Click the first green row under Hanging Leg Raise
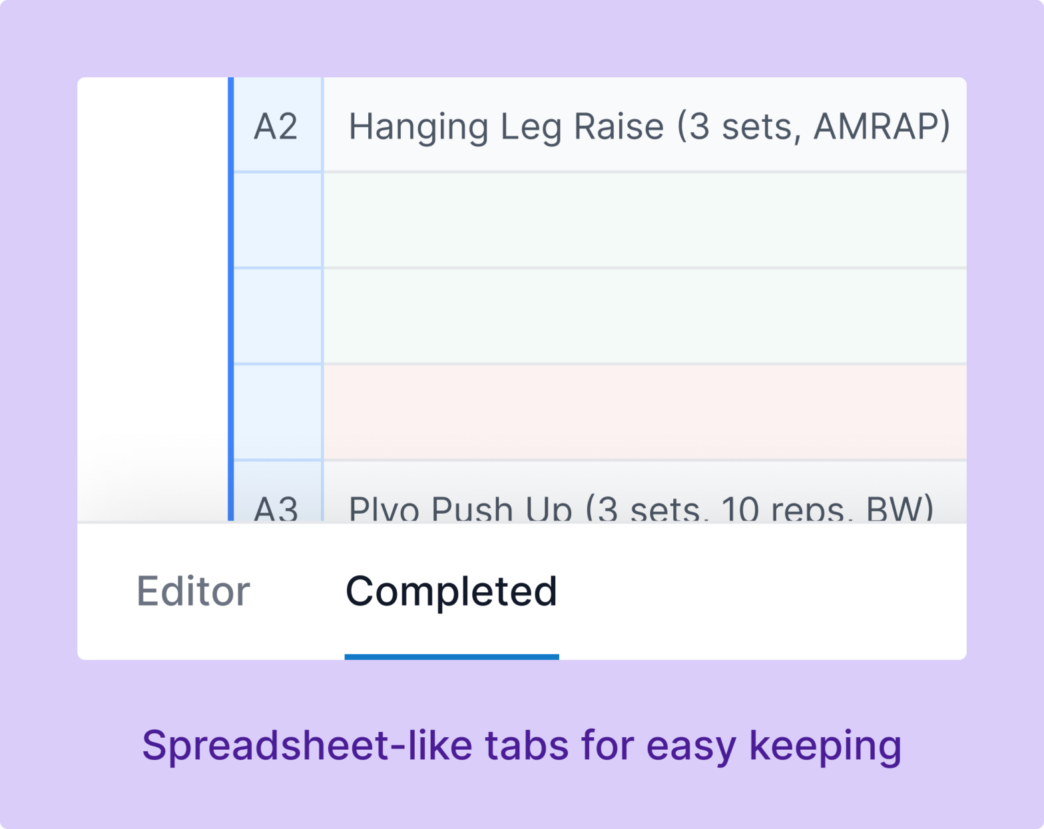This screenshot has height=829, width=1044. (645, 220)
